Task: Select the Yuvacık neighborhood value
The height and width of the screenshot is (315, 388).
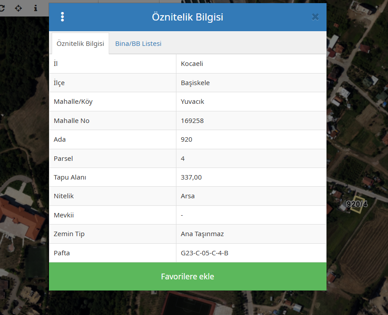Action: pos(192,102)
